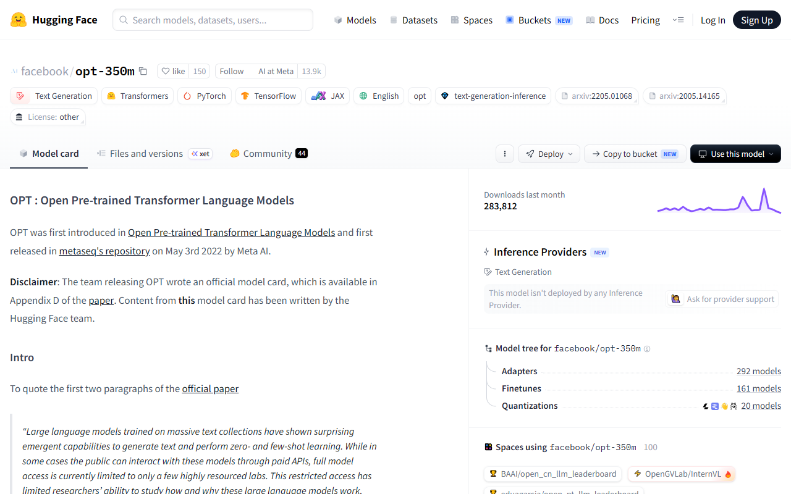The height and width of the screenshot is (494, 791).
Task: Open the arxiv:2205.01068 paper tag
Action: tap(597, 96)
